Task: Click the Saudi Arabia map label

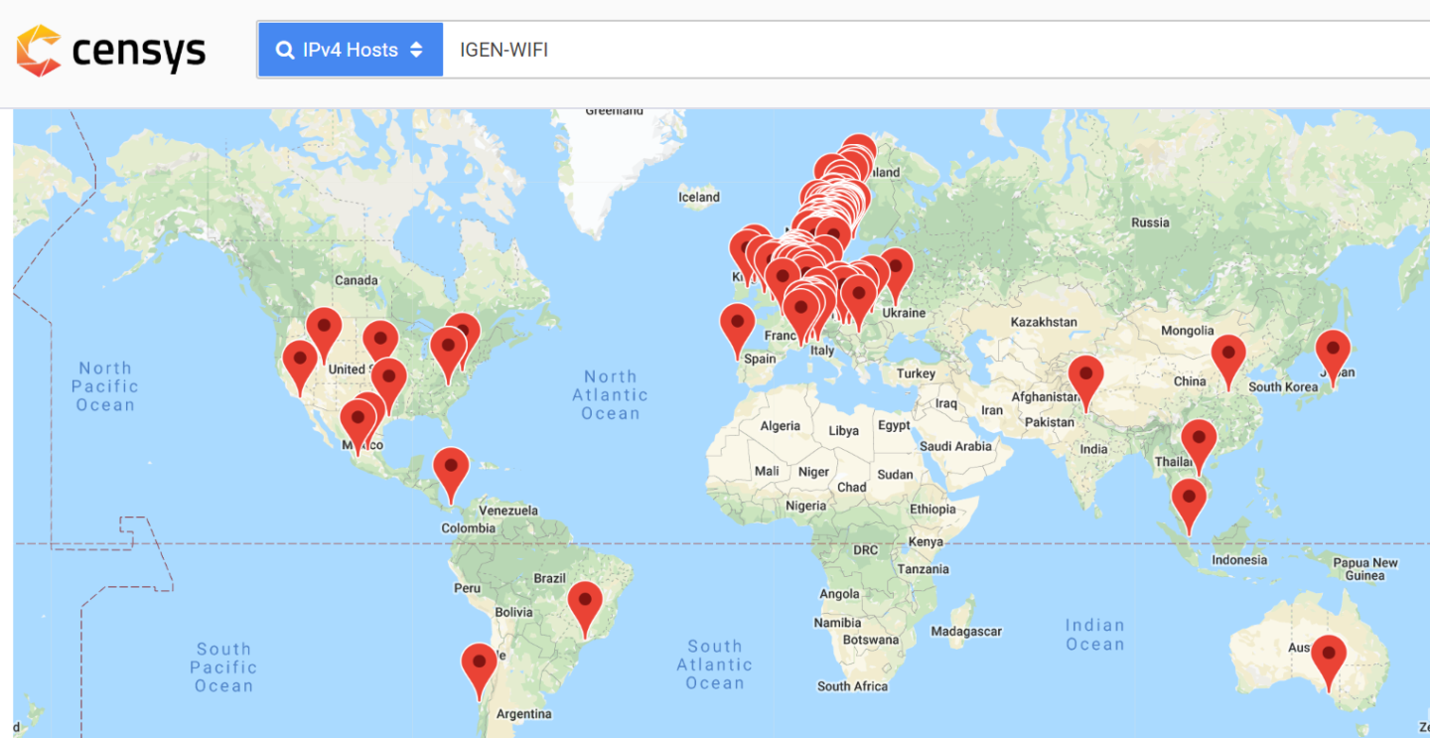Action: point(955,446)
